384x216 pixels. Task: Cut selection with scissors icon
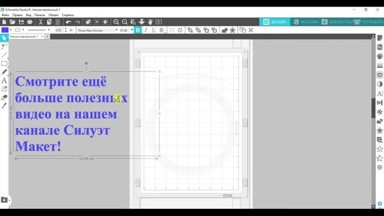tap(40, 22)
